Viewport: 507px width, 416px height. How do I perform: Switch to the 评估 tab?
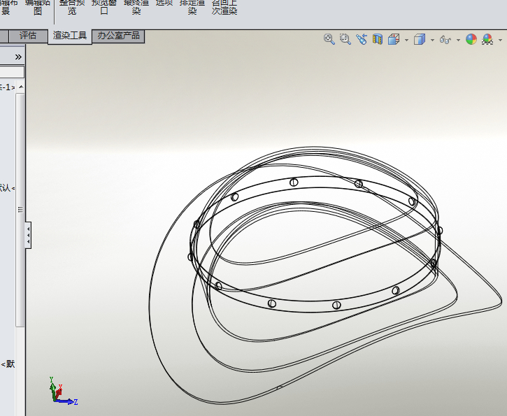tap(28, 36)
